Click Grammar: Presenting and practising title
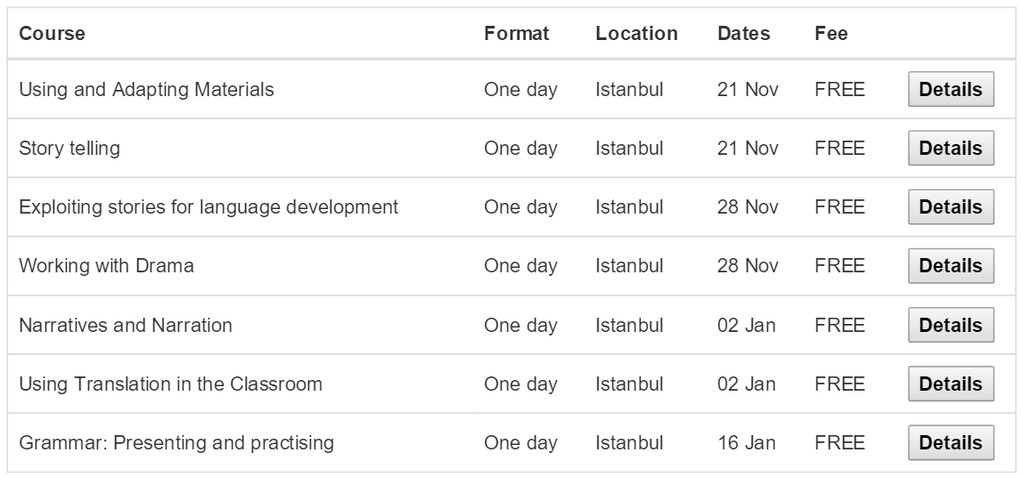Screen dimensions: 1022x477 coord(176,443)
